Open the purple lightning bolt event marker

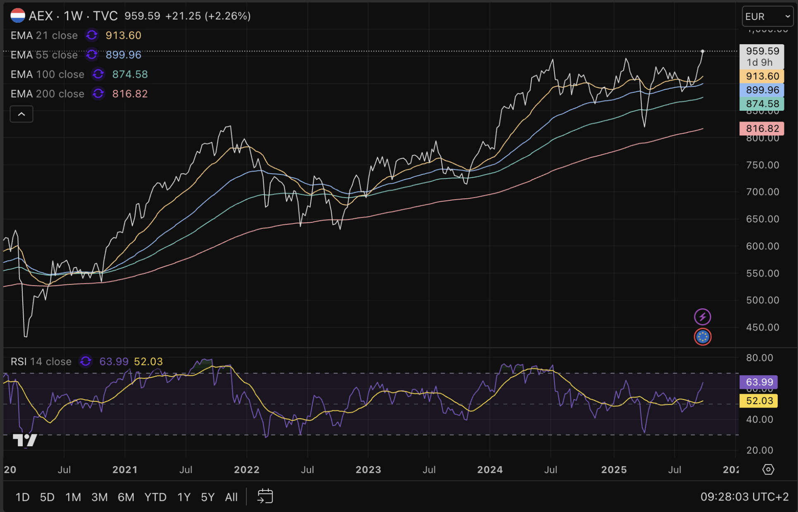pyautogui.click(x=702, y=317)
